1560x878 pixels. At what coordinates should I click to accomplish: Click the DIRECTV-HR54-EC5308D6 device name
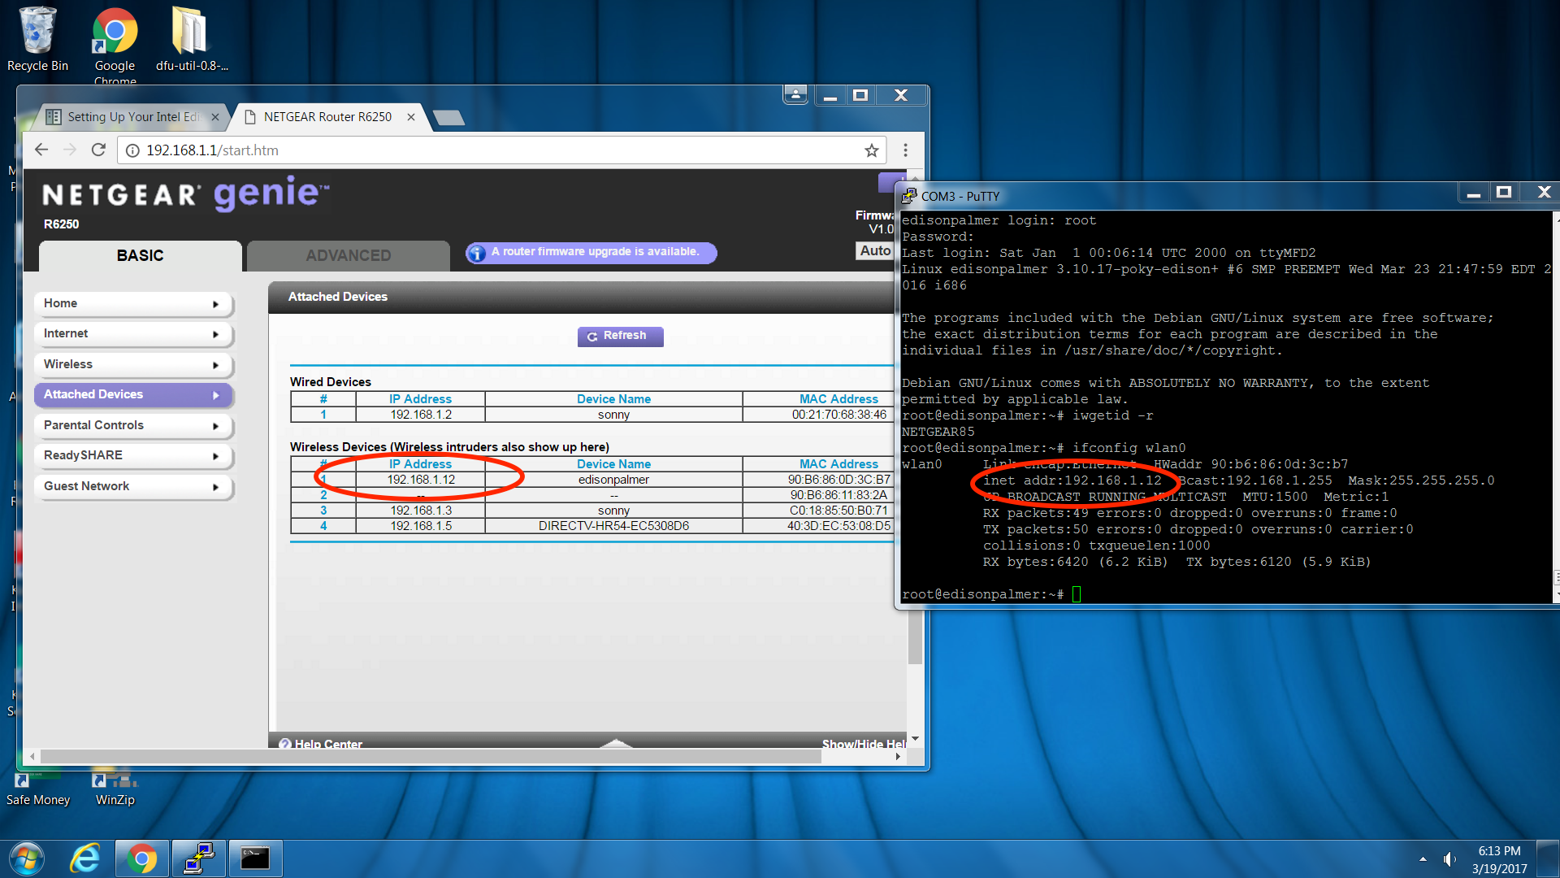tap(613, 526)
